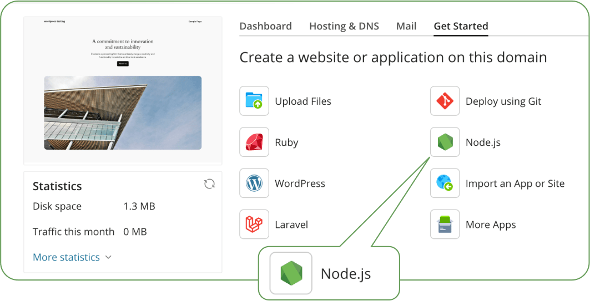590x301 pixels.
Task: Click the Import an App or Site label
Action: [x=515, y=183]
